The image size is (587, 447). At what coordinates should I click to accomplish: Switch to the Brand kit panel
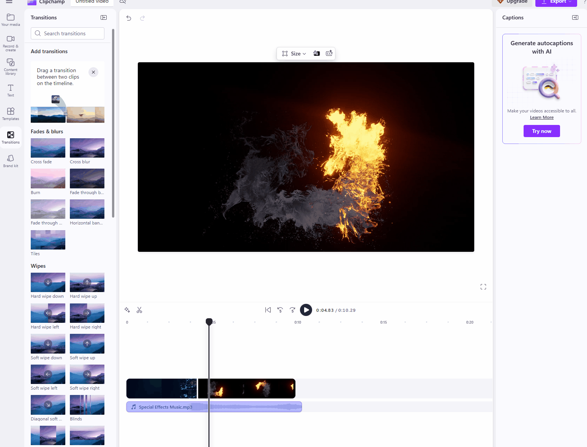[10, 160]
